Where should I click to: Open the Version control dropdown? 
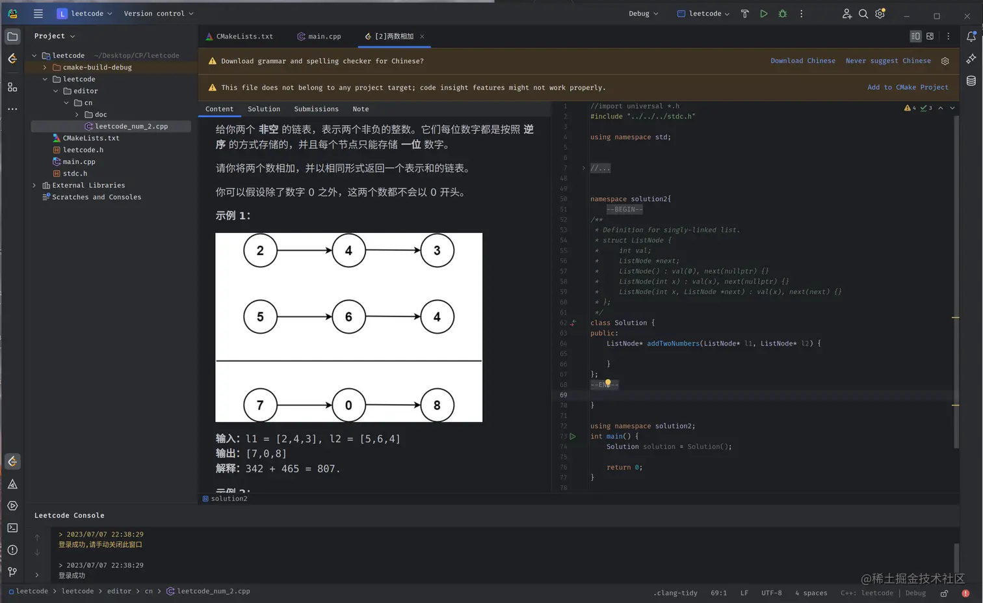point(159,14)
